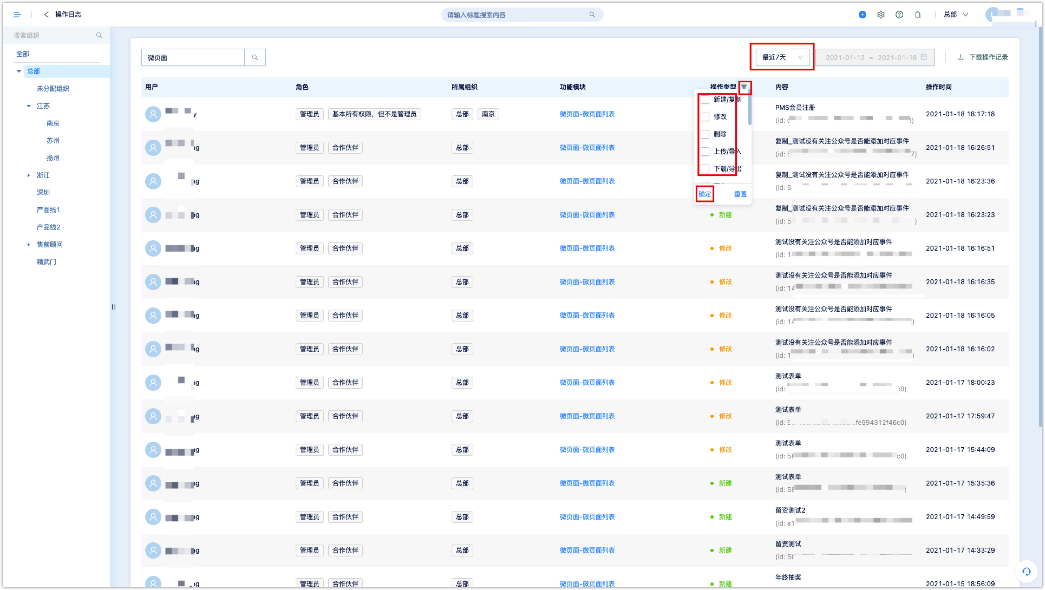Open the settings gear icon
Screen dimensions: 1045x590
pyautogui.click(x=880, y=15)
